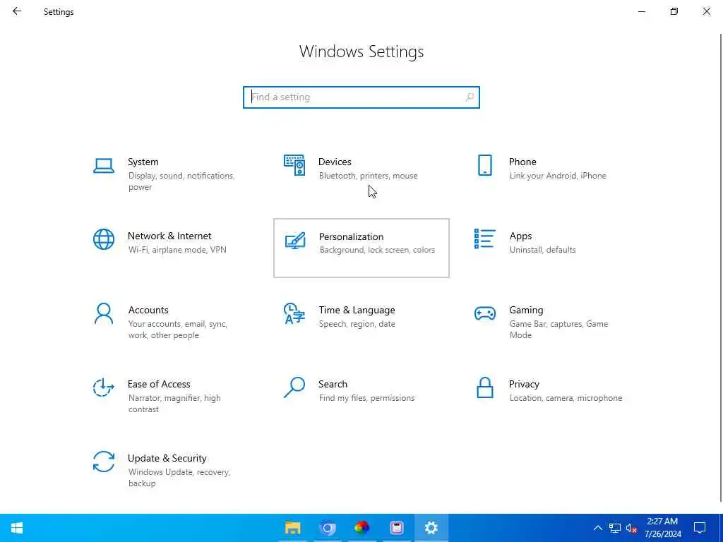Click 'Find my files, permissions' text

pyautogui.click(x=366, y=398)
